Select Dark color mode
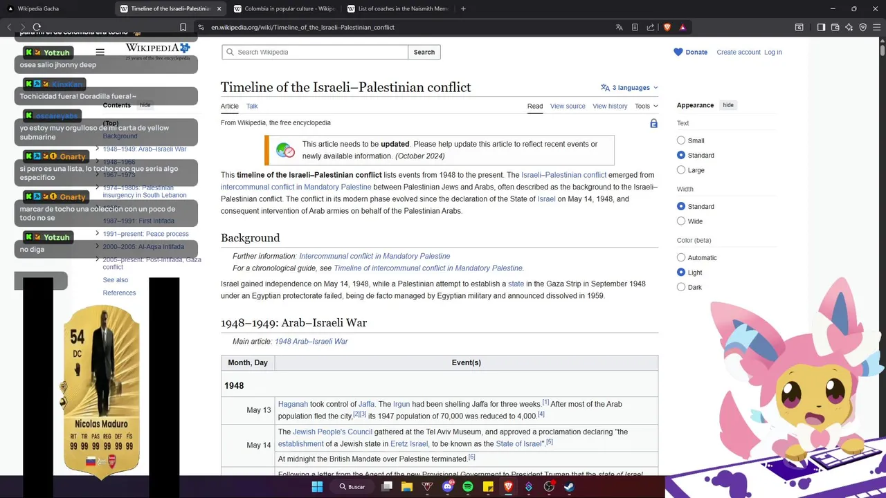The width and height of the screenshot is (886, 498). pyautogui.click(x=681, y=287)
